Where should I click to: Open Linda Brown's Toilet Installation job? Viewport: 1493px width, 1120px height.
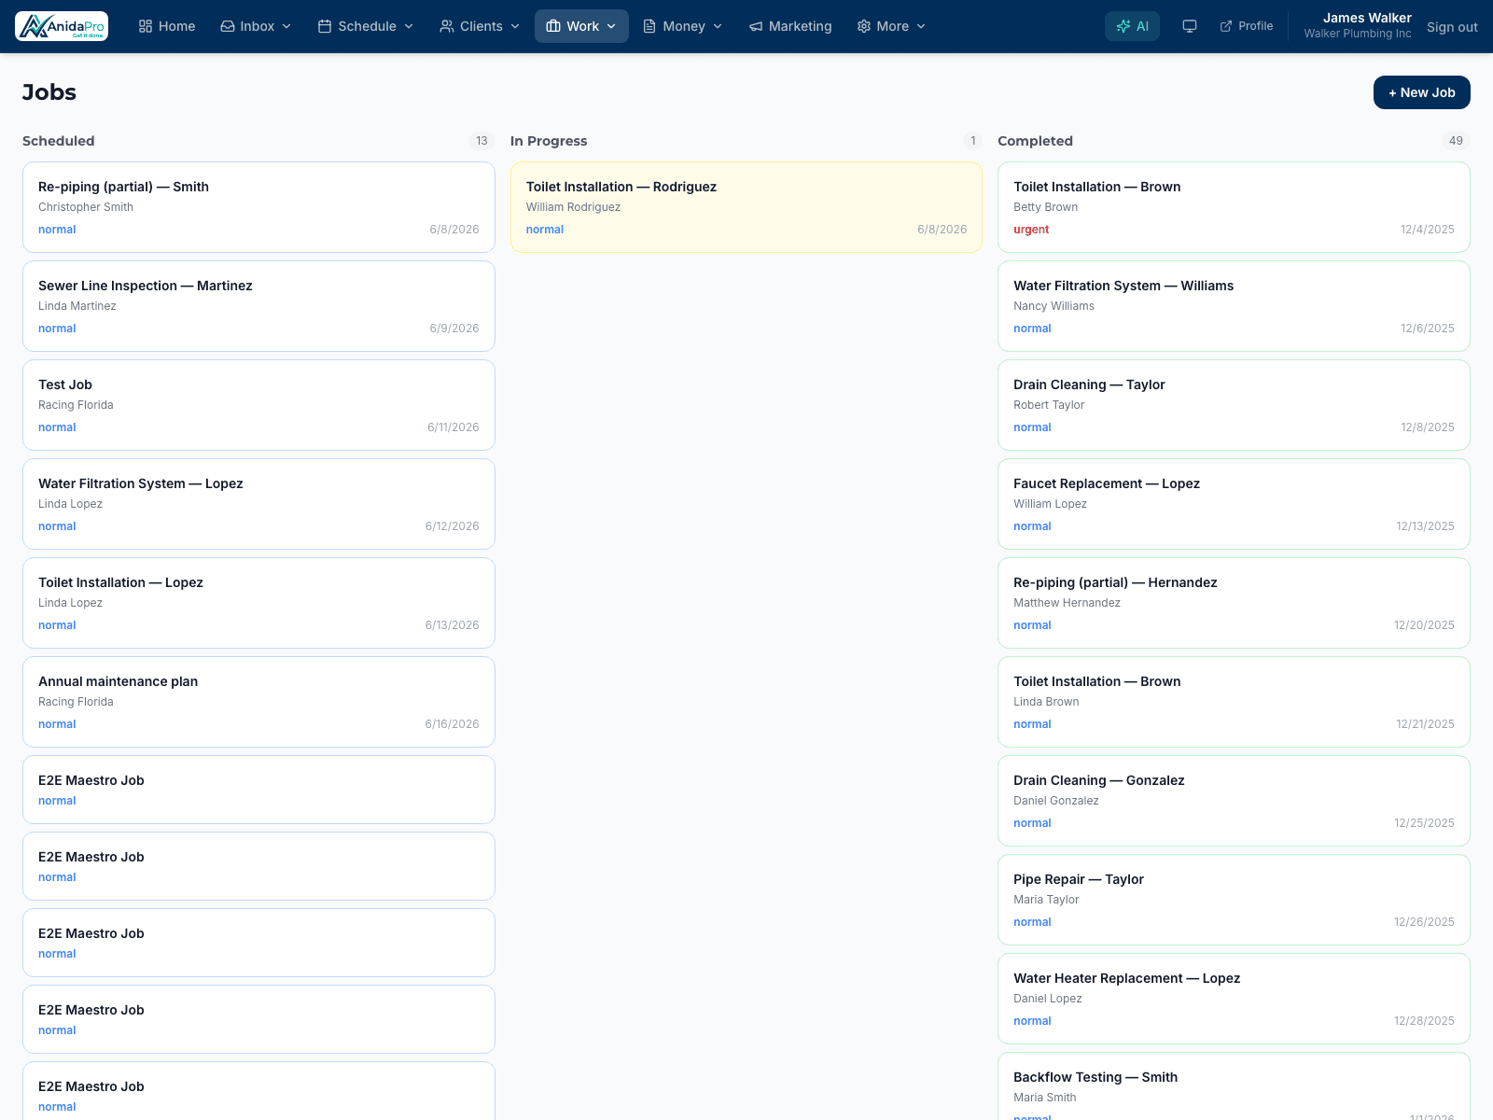tap(1234, 702)
